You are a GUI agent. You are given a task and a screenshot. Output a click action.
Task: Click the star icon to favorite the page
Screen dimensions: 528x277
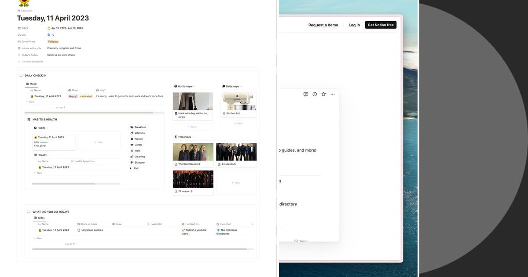point(323,94)
